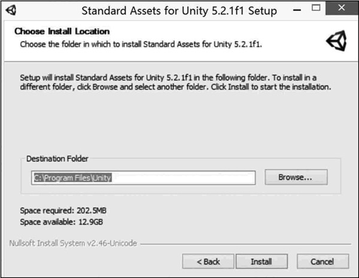Close the Setup window

pyautogui.click(x=341, y=10)
